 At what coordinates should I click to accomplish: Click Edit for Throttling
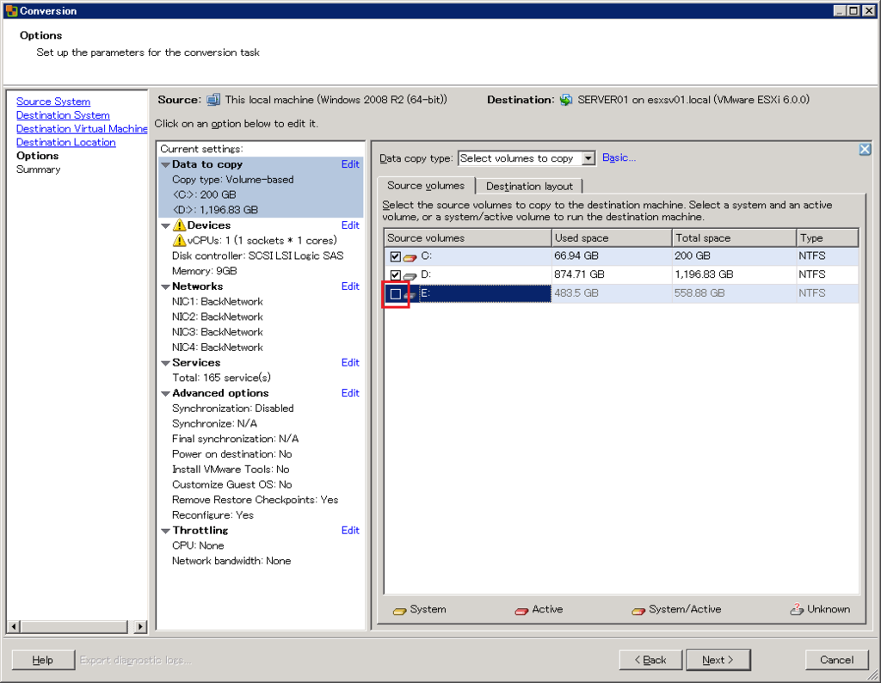tap(350, 530)
